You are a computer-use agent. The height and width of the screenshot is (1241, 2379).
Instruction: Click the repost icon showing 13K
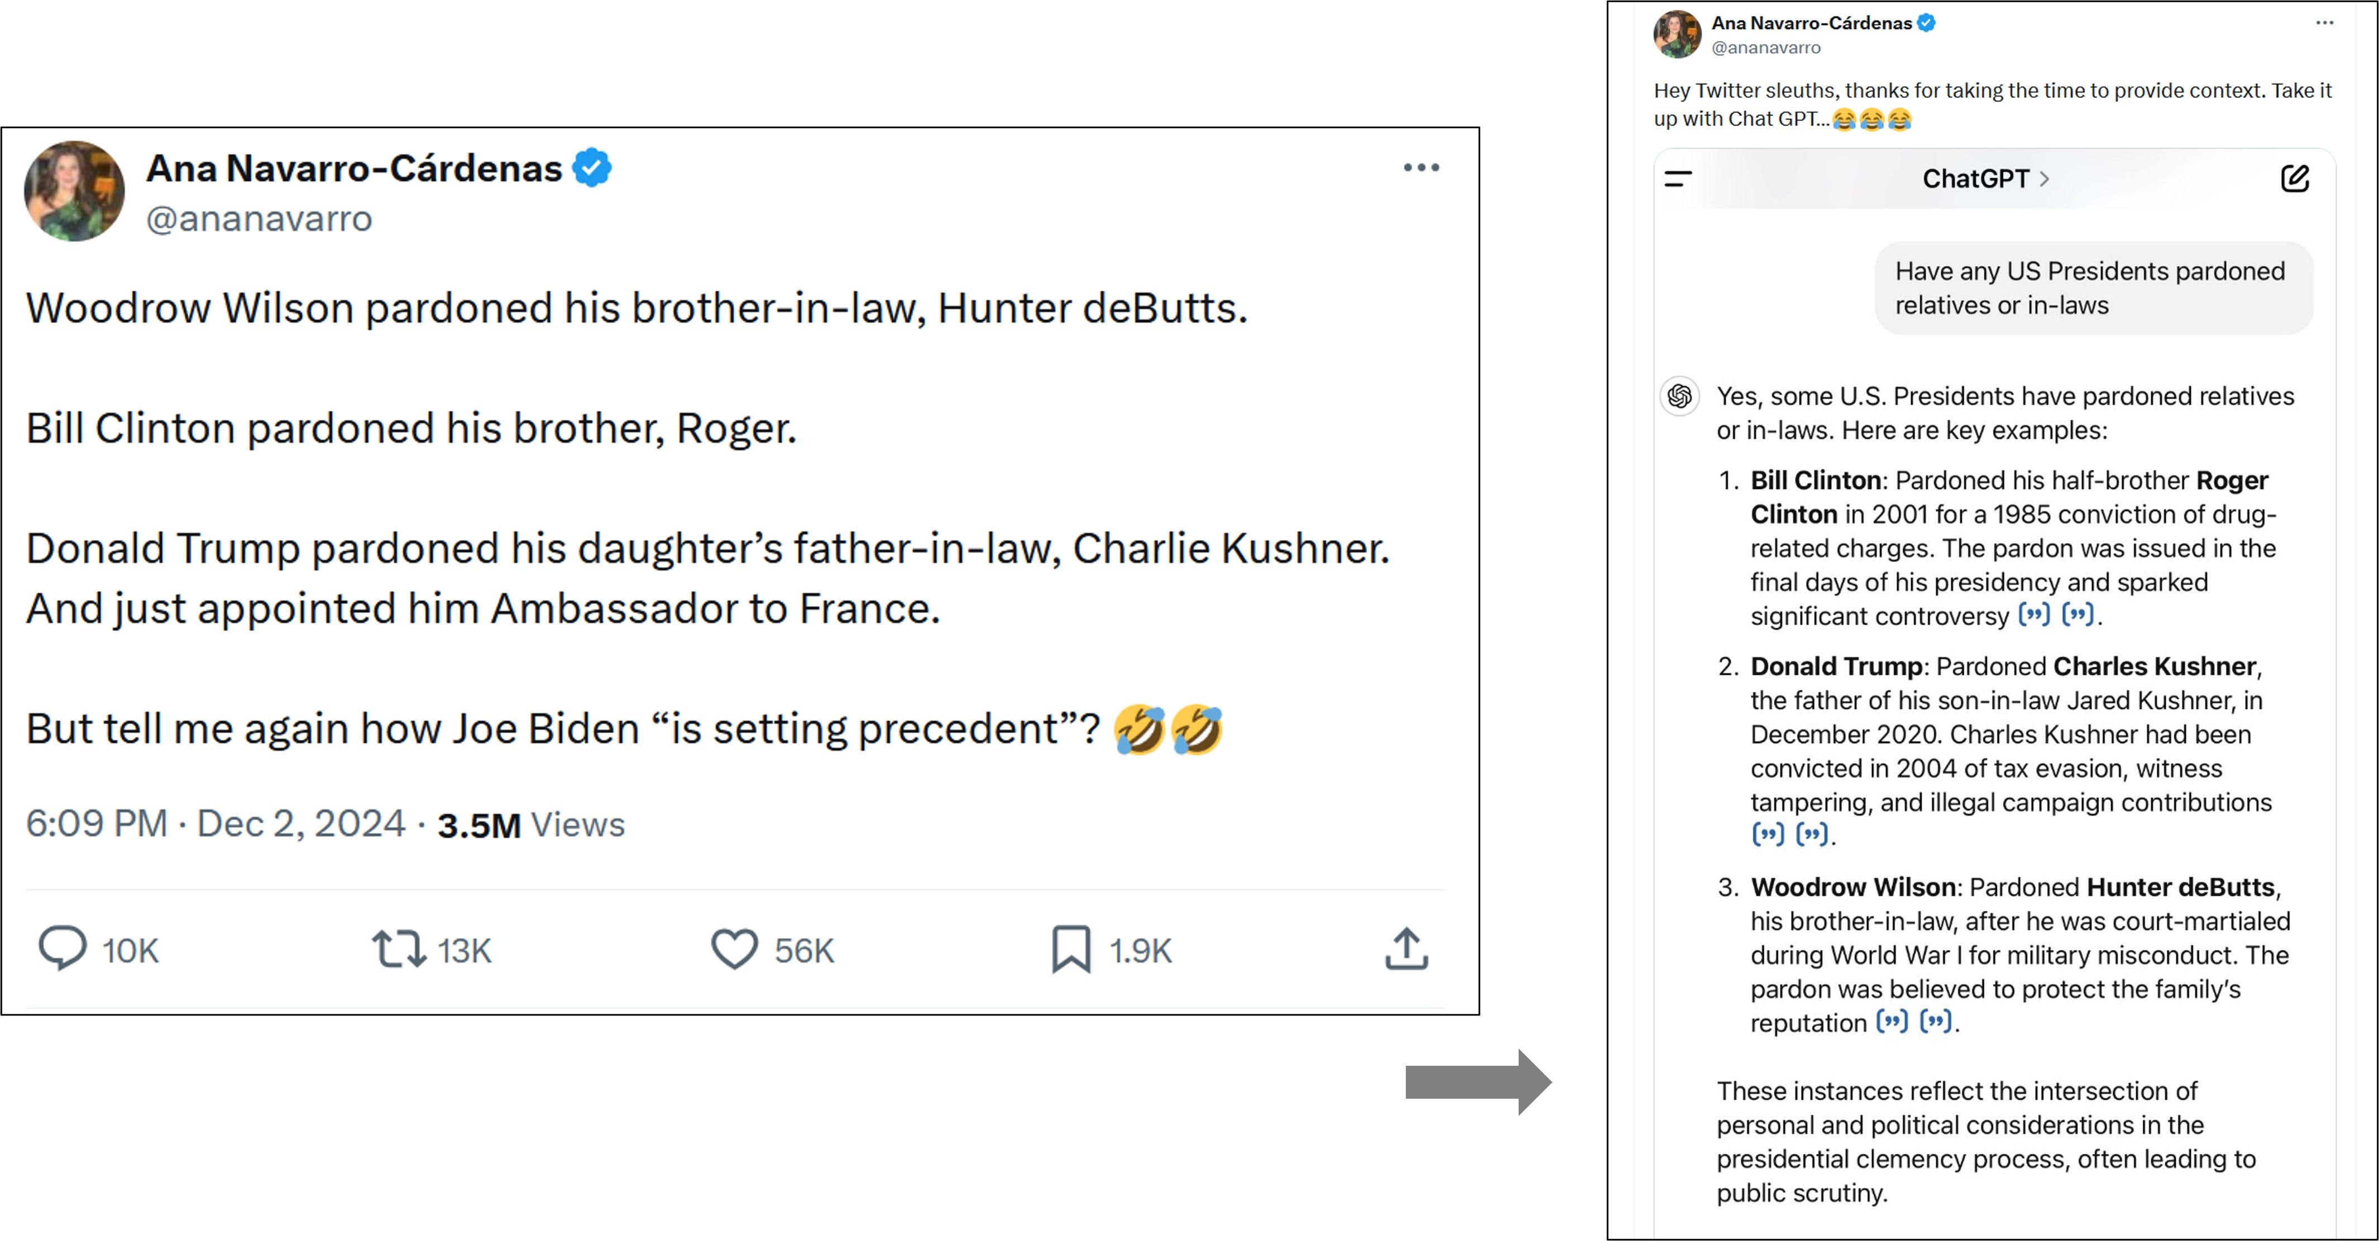(x=399, y=949)
